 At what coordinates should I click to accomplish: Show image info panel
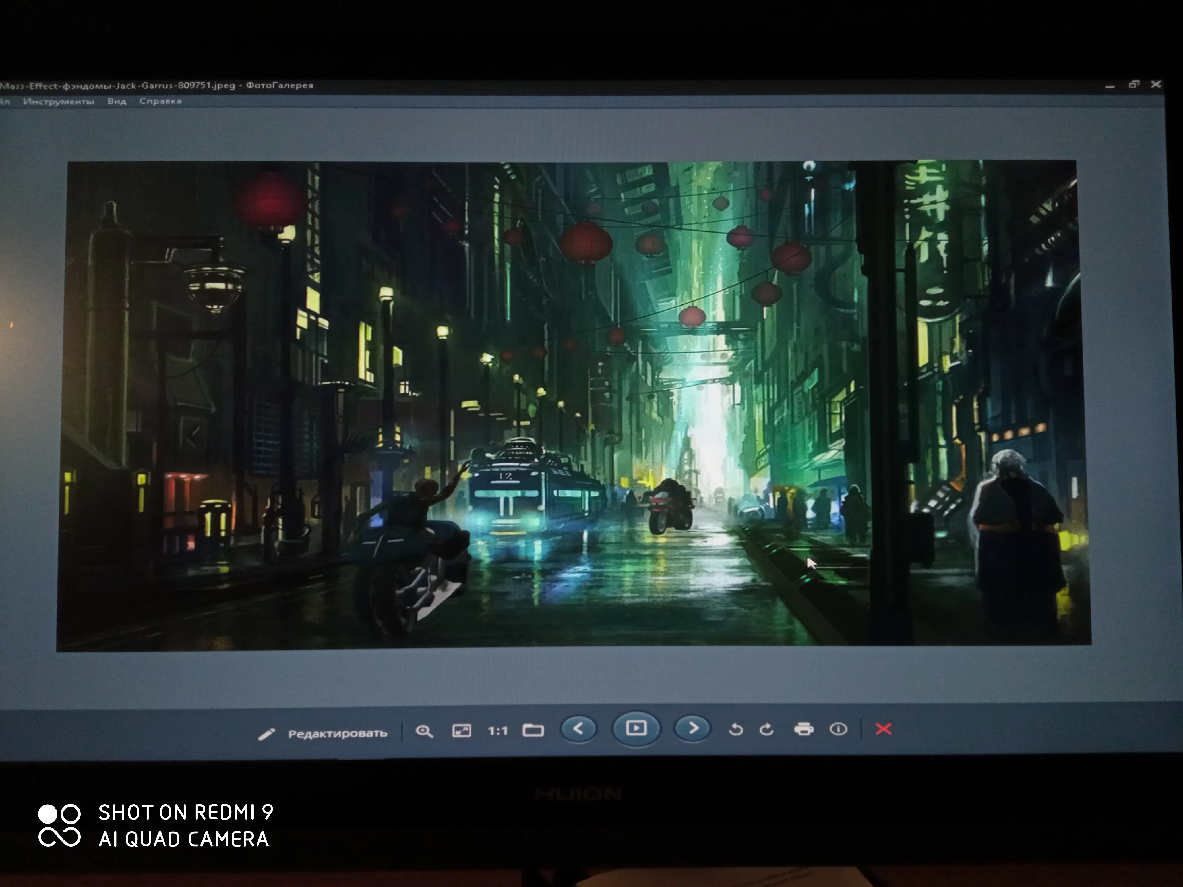click(838, 729)
